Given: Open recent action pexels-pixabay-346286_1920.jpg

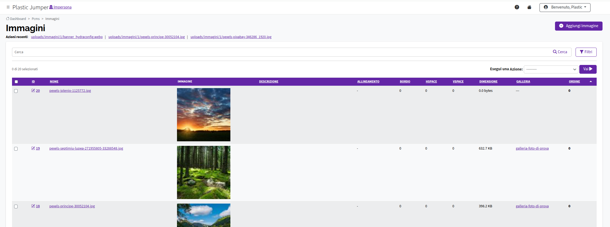Looking at the screenshot, I should 231,37.
